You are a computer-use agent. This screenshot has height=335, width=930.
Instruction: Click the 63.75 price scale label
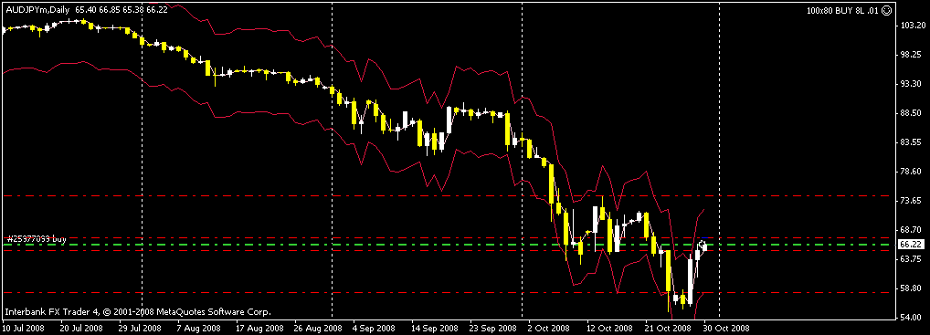(913, 259)
